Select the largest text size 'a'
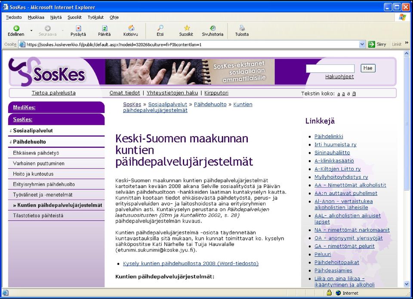The image size is (413, 299). [354, 93]
